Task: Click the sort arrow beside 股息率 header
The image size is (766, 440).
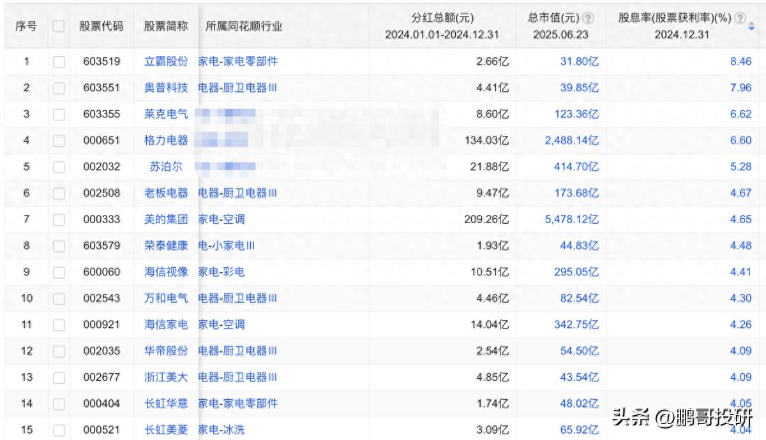Action: click(x=751, y=26)
